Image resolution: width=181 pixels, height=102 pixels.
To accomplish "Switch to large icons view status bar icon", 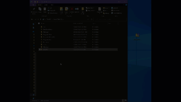I will point(126,101).
